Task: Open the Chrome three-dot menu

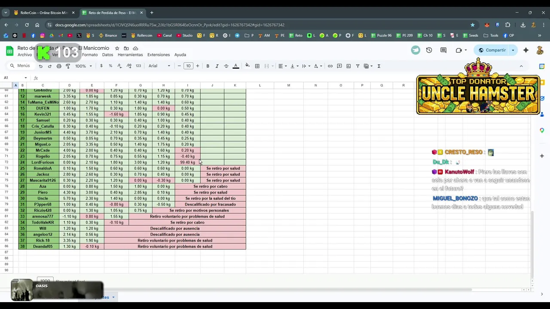Action: pyautogui.click(x=544, y=25)
